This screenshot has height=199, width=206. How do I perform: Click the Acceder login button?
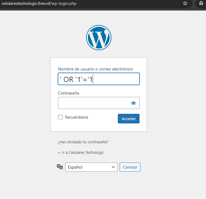pyautogui.click(x=129, y=119)
